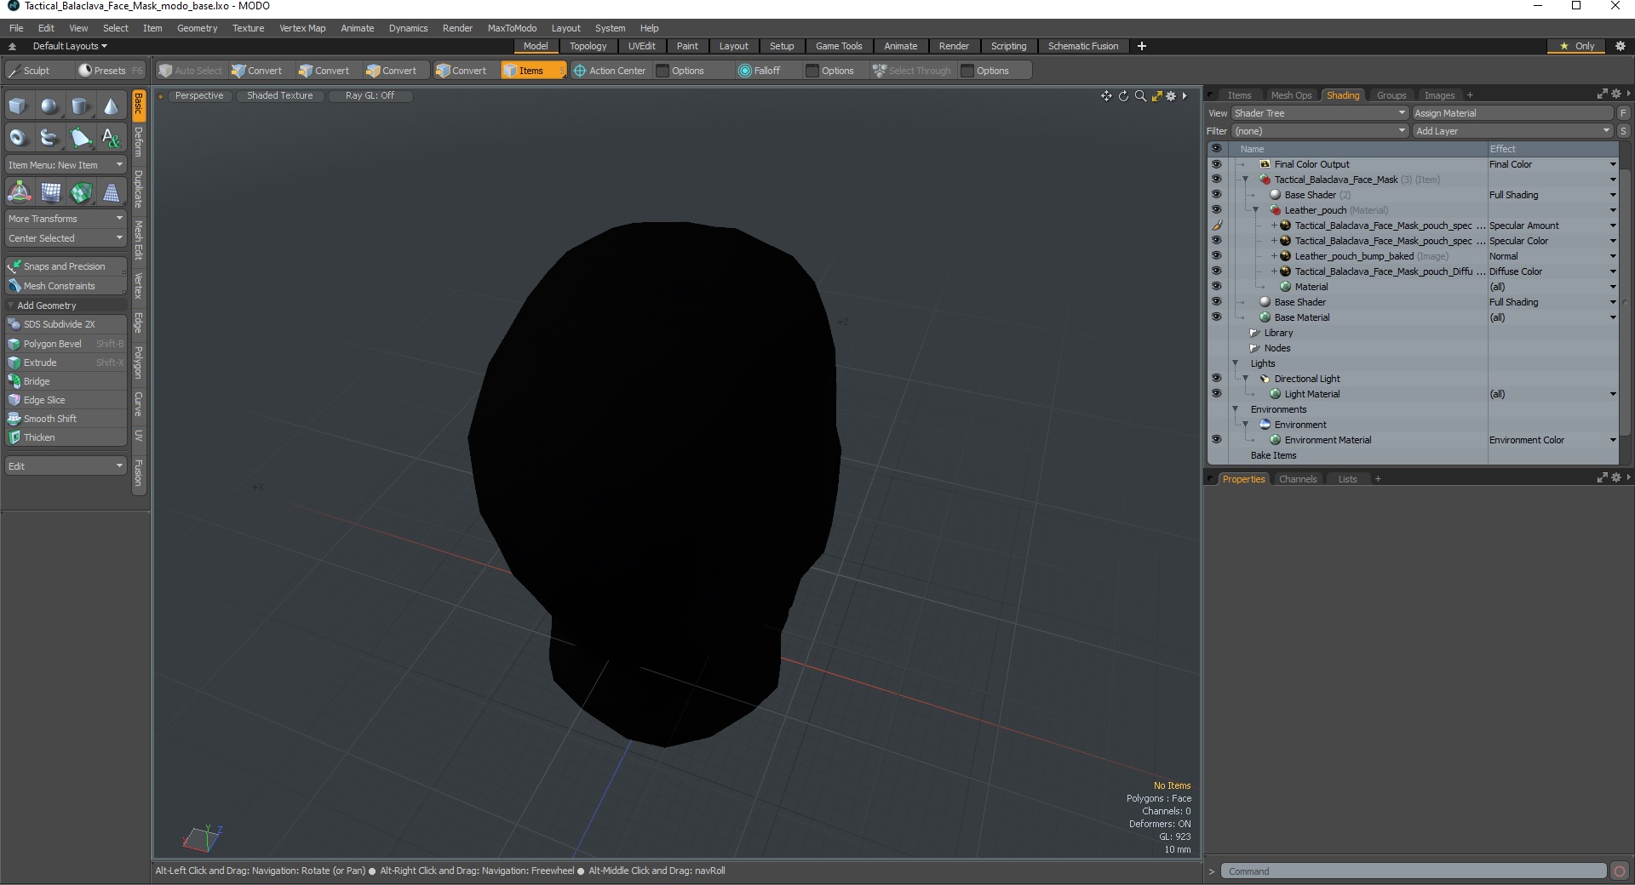The height and width of the screenshot is (885, 1635).
Task: Collapse the Lights tree group
Action: 1236,363
